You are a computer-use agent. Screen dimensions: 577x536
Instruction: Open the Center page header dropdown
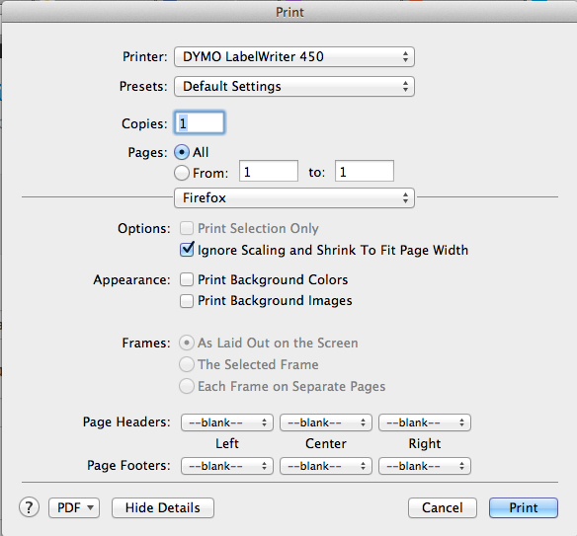[326, 422]
